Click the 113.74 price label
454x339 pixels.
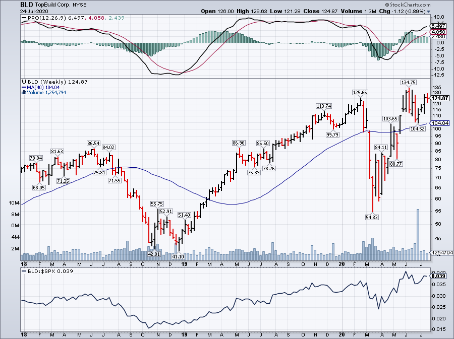pos(324,106)
